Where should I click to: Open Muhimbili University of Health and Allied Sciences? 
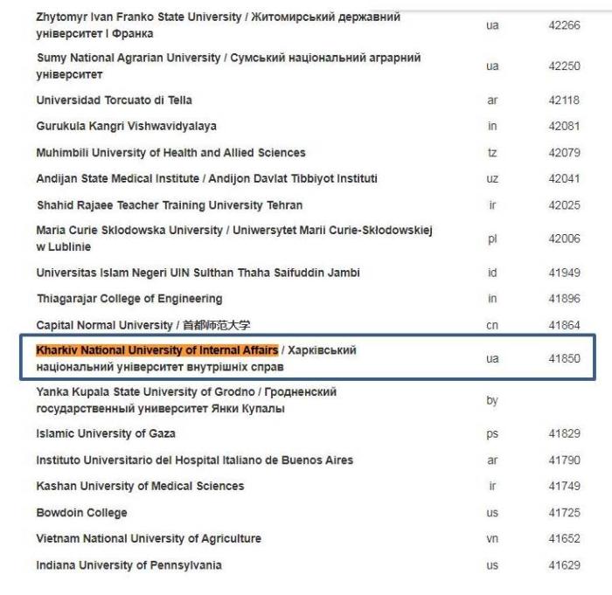pos(170,153)
